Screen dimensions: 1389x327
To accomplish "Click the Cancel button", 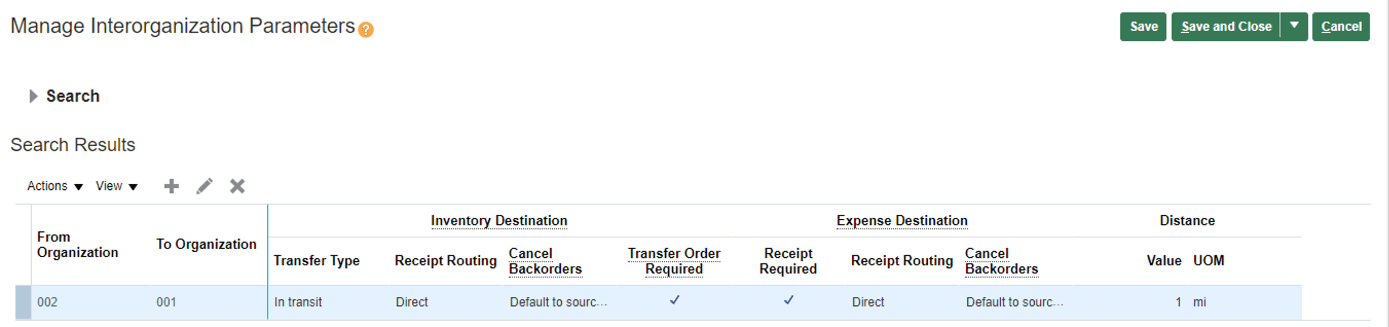I will [x=1341, y=26].
